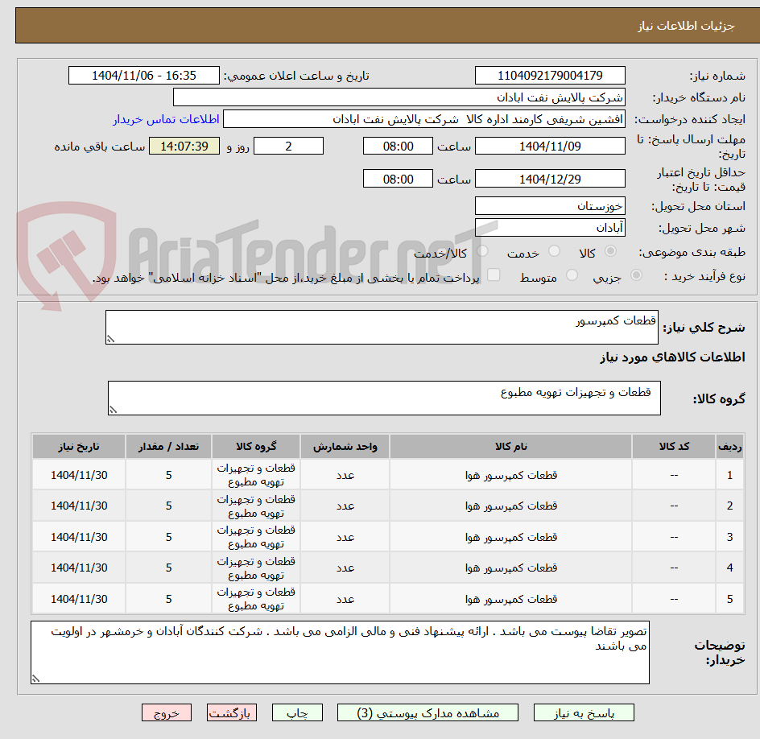This screenshot has height=739, width=760.
Task: Choose the کالا/خدمت option
Action: point(482,251)
